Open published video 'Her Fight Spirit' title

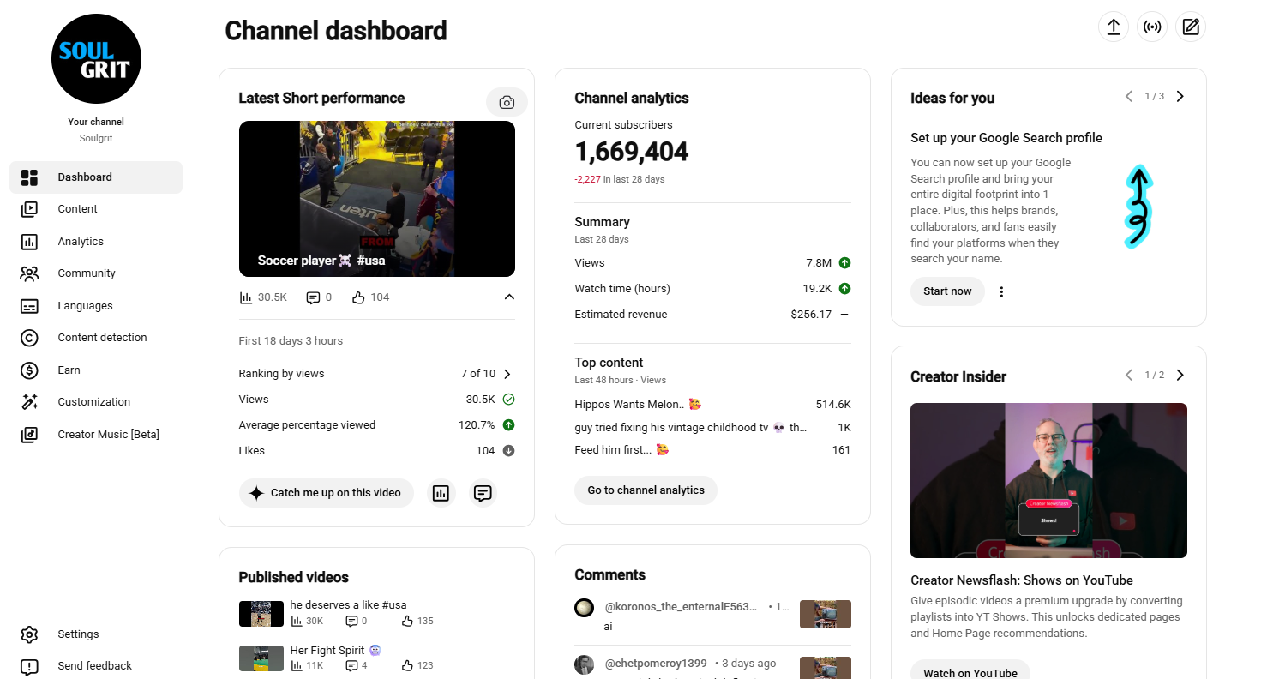pos(335,650)
